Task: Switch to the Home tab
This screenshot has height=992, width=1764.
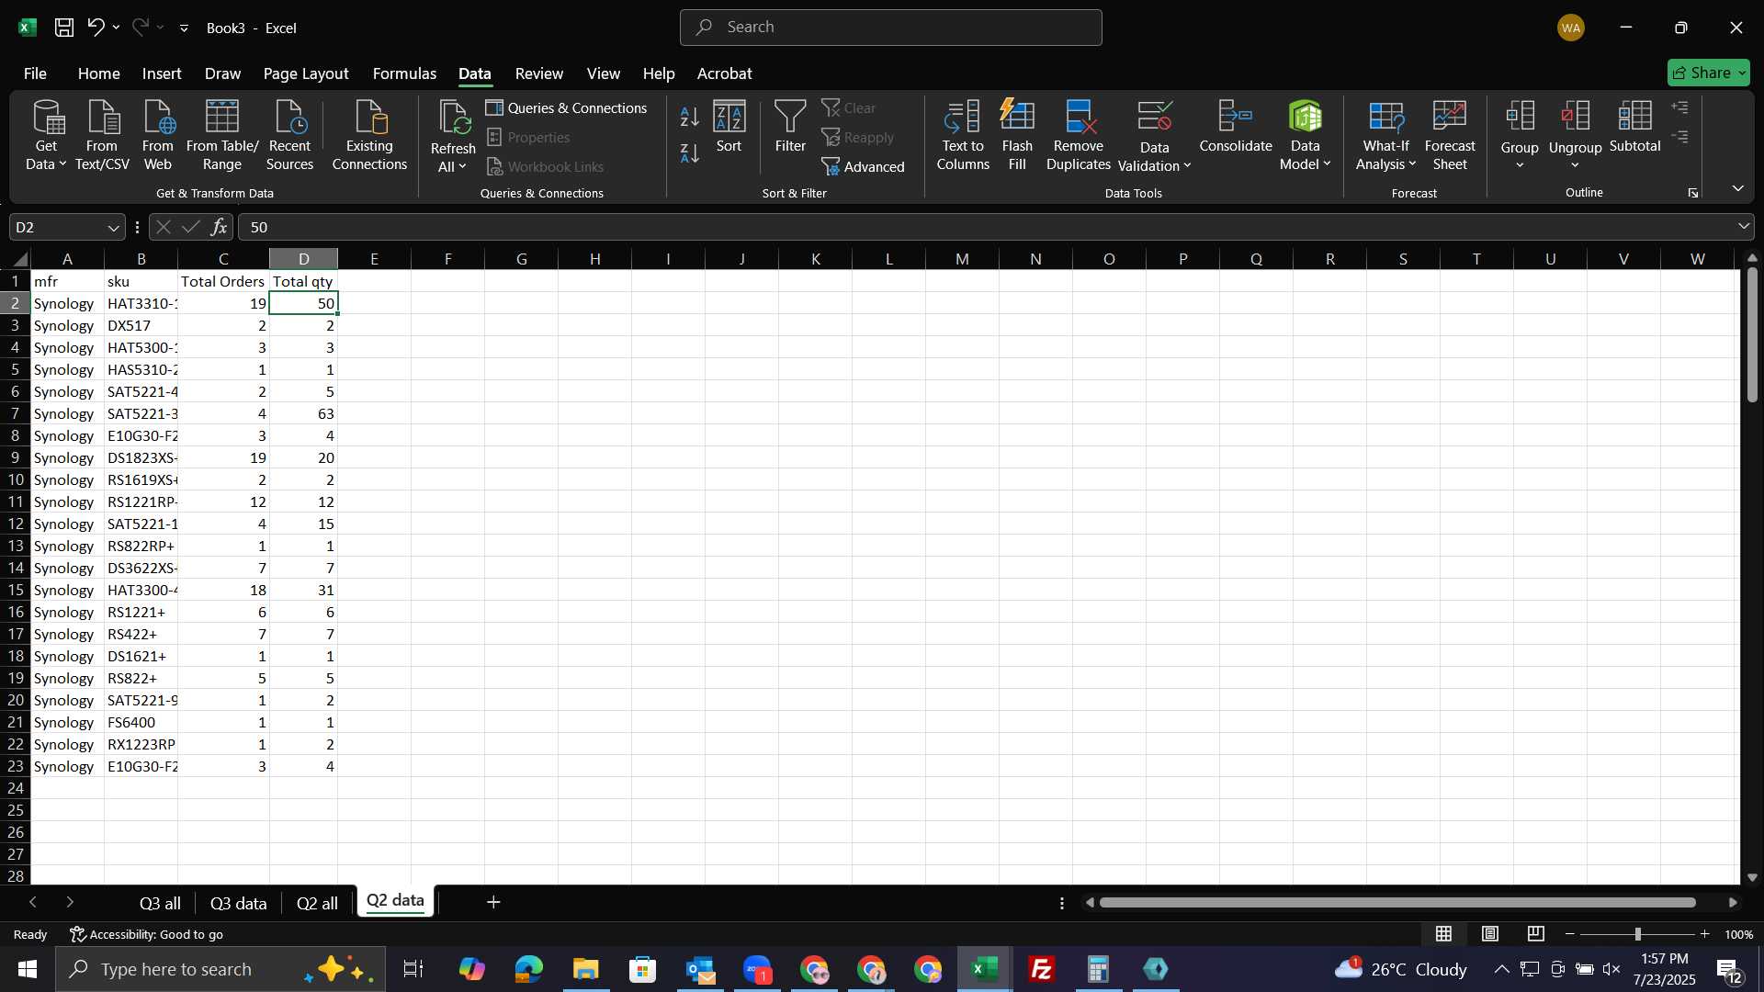Action: click(x=98, y=73)
